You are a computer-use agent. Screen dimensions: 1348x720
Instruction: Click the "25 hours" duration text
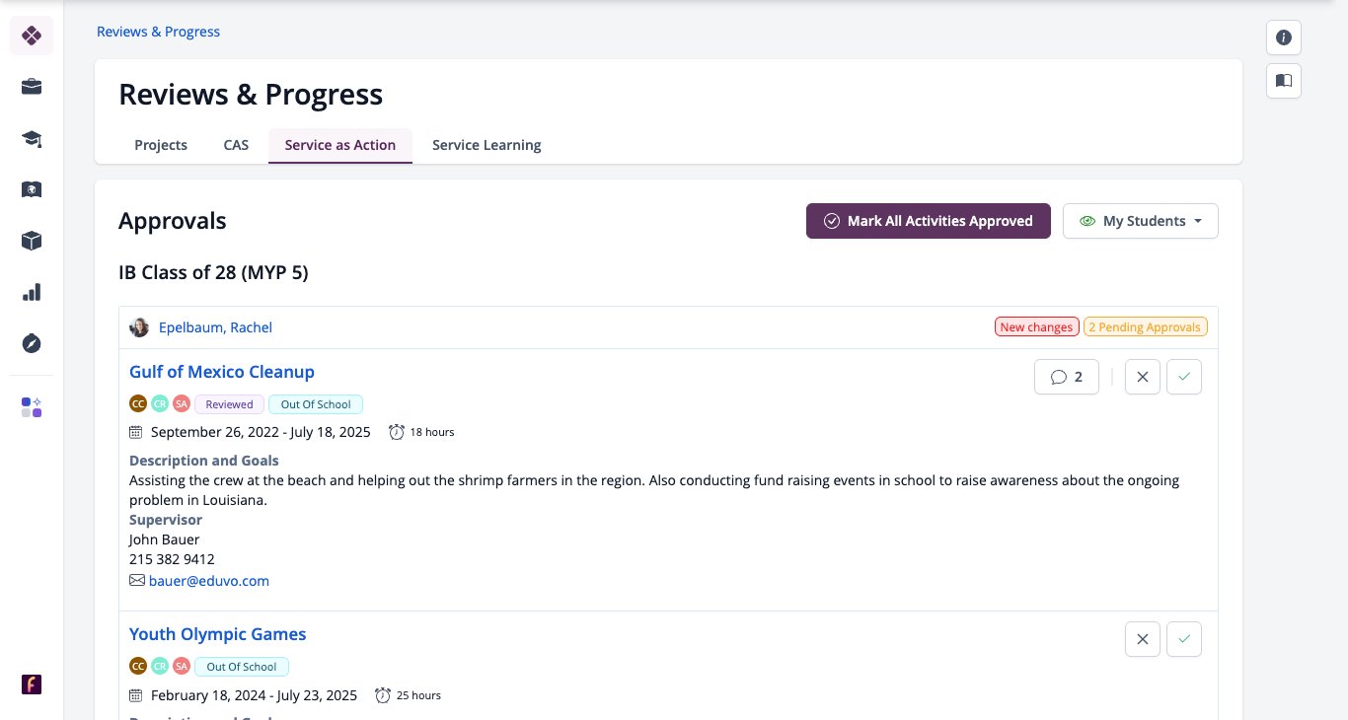click(418, 695)
